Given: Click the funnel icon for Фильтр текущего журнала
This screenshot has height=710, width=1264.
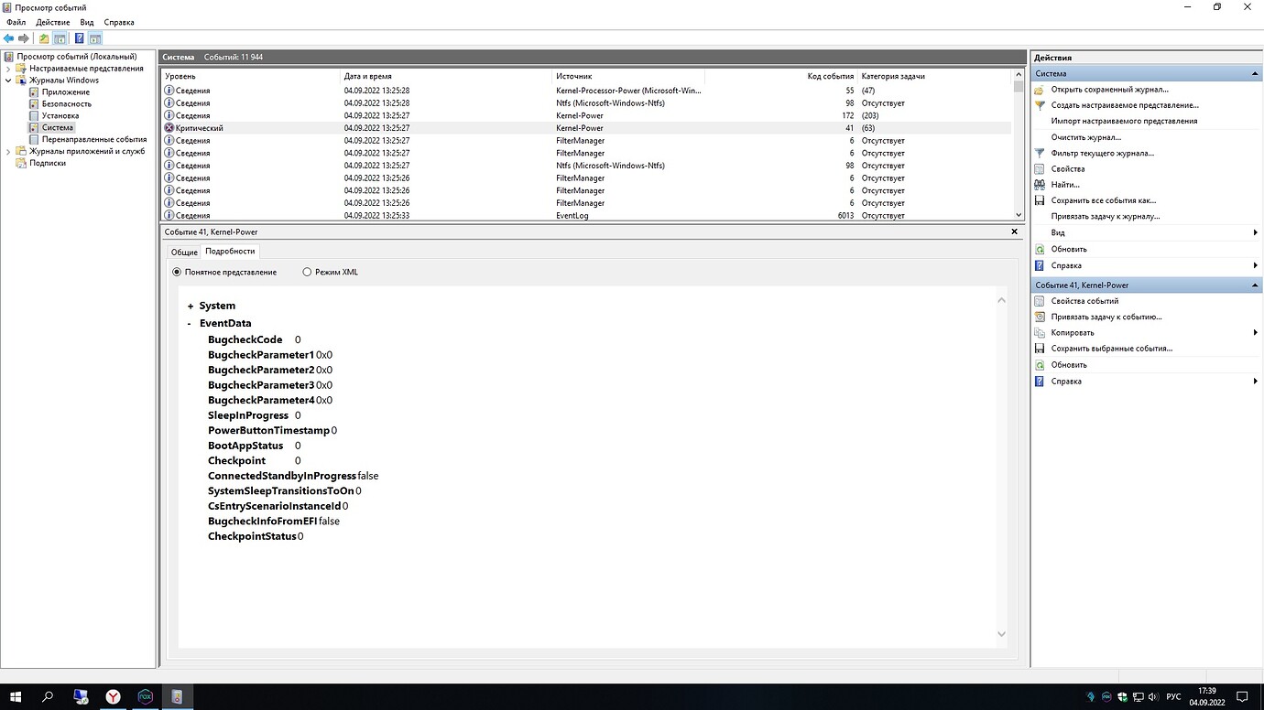Looking at the screenshot, I should tap(1040, 153).
